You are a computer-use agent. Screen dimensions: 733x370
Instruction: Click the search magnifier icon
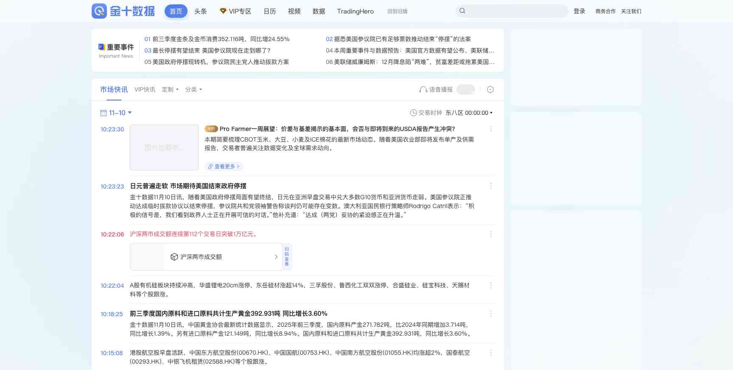pos(462,11)
